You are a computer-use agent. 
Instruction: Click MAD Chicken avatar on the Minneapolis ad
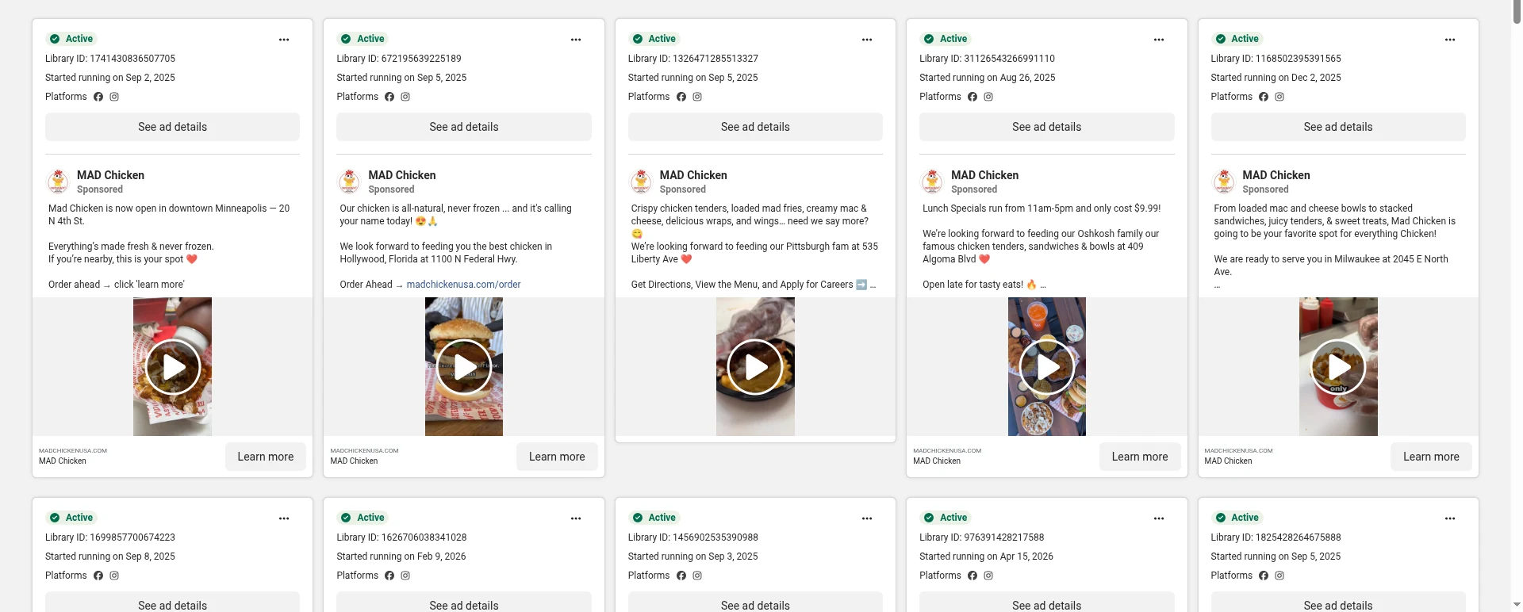(x=58, y=182)
